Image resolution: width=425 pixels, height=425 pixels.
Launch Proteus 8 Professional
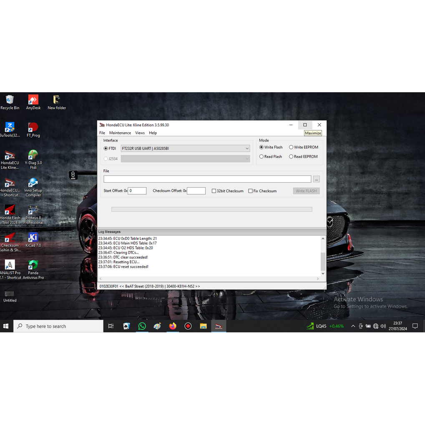(33, 215)
